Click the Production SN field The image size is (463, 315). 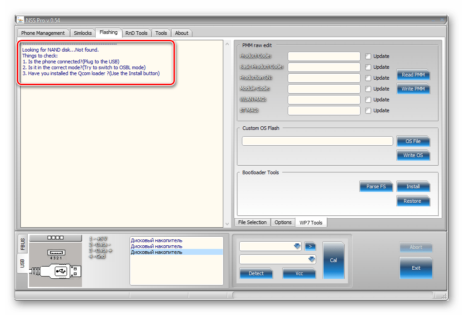coord(324,78)
